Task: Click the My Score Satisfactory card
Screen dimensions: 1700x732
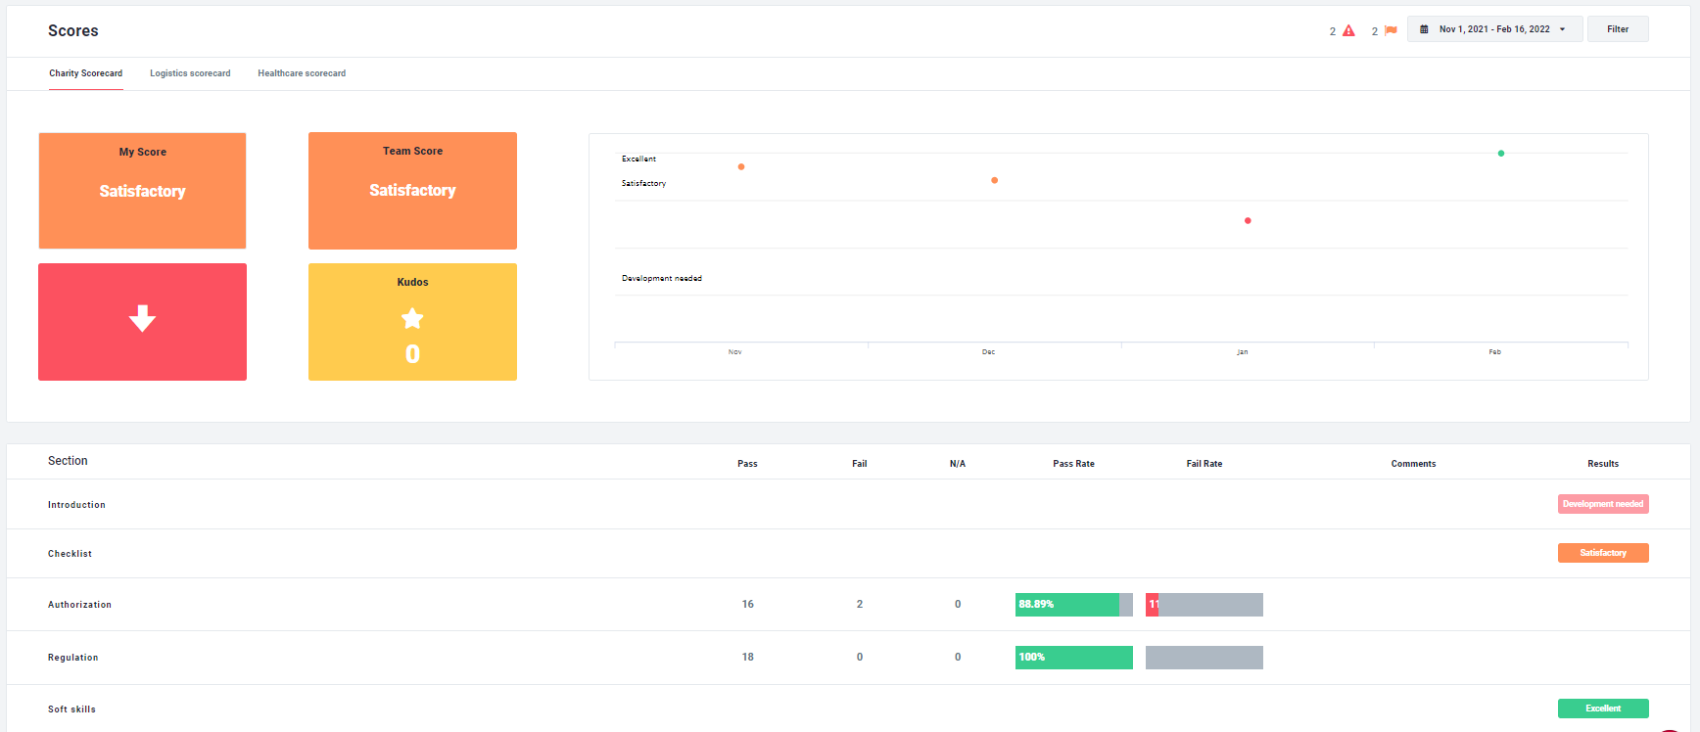Action: pyautogui.click(x=142, y=191)
